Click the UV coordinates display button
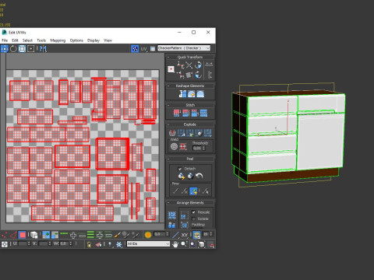The image size is (374, 280). 144,49
